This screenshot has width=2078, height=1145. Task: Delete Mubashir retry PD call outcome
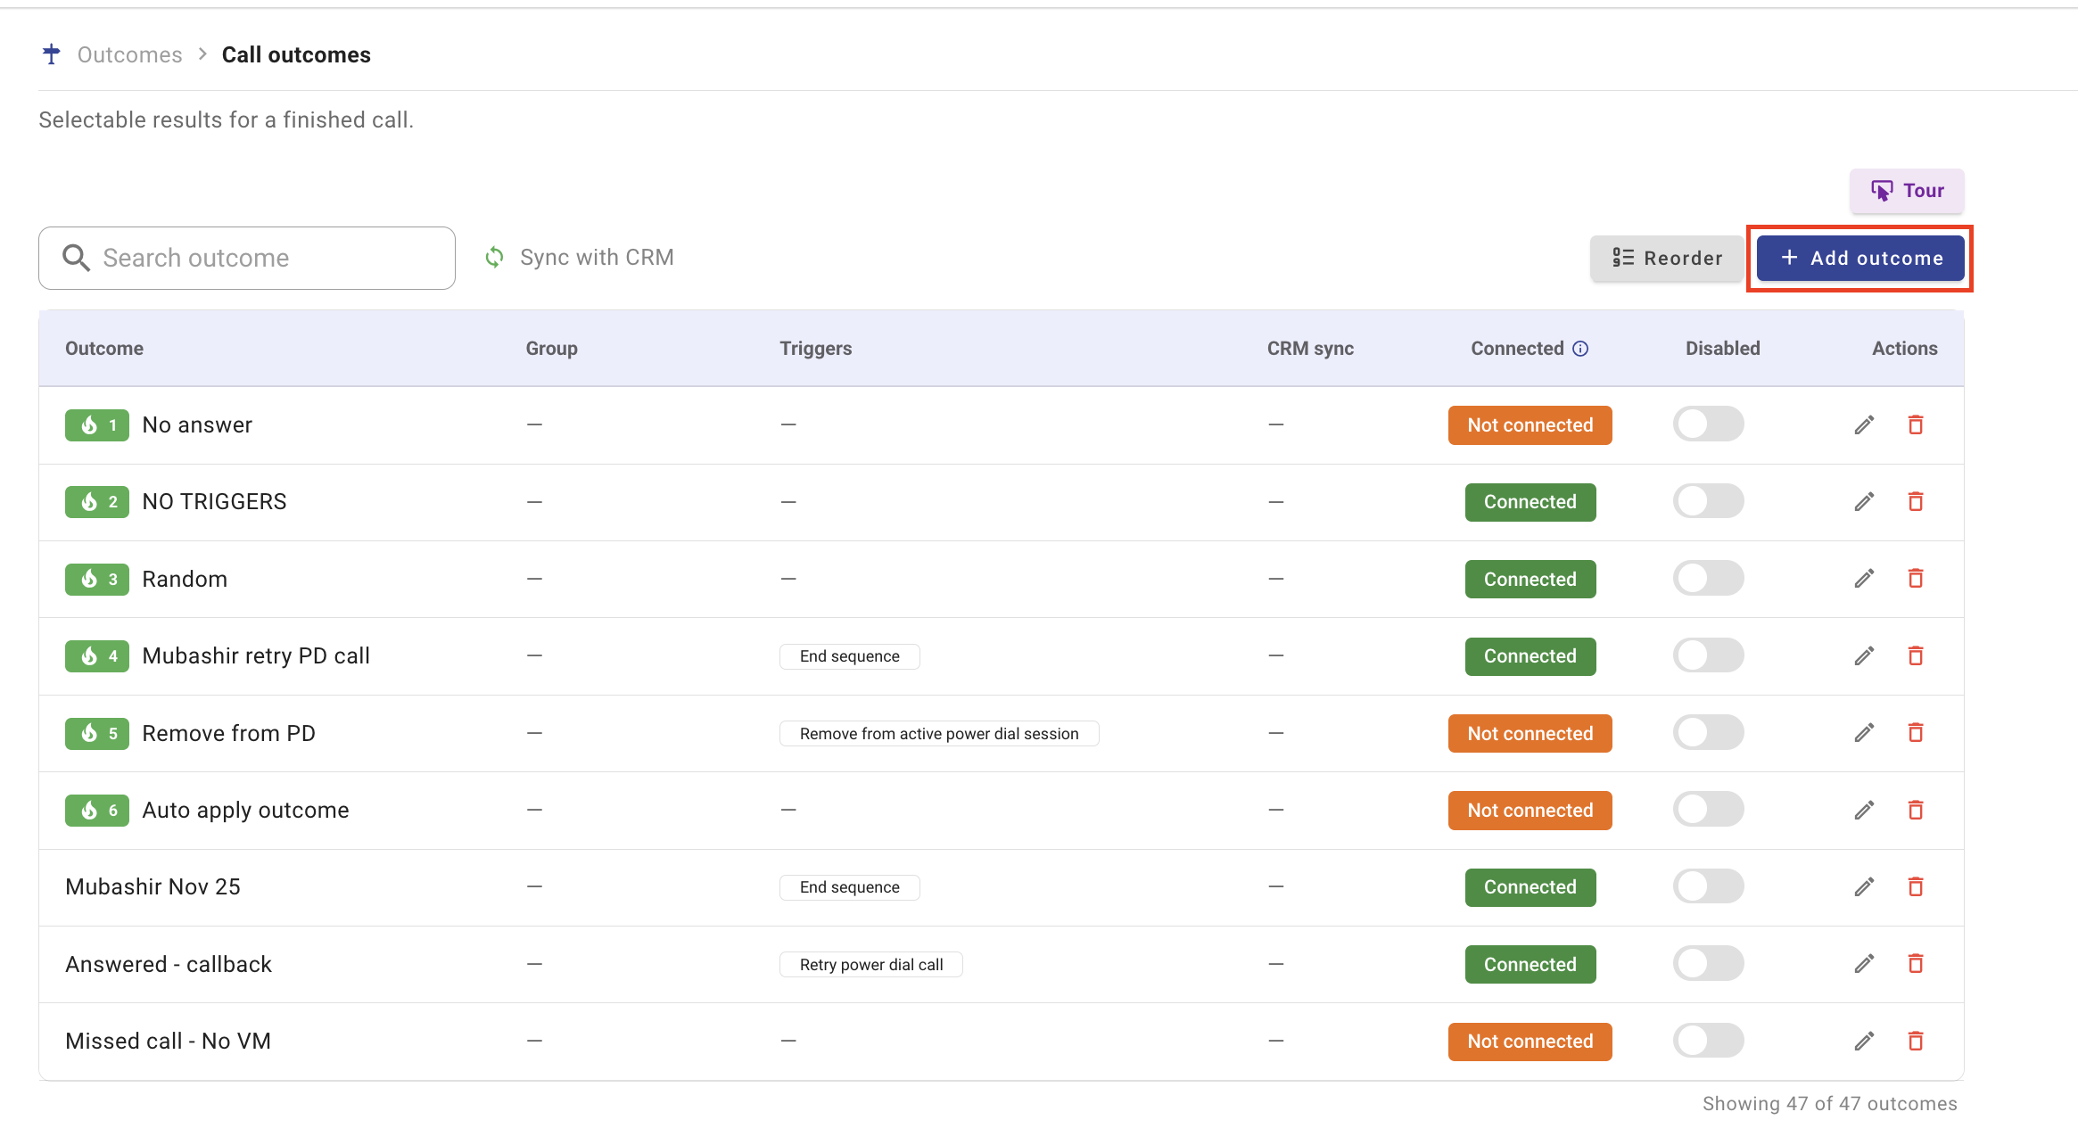pos(1915,656)
